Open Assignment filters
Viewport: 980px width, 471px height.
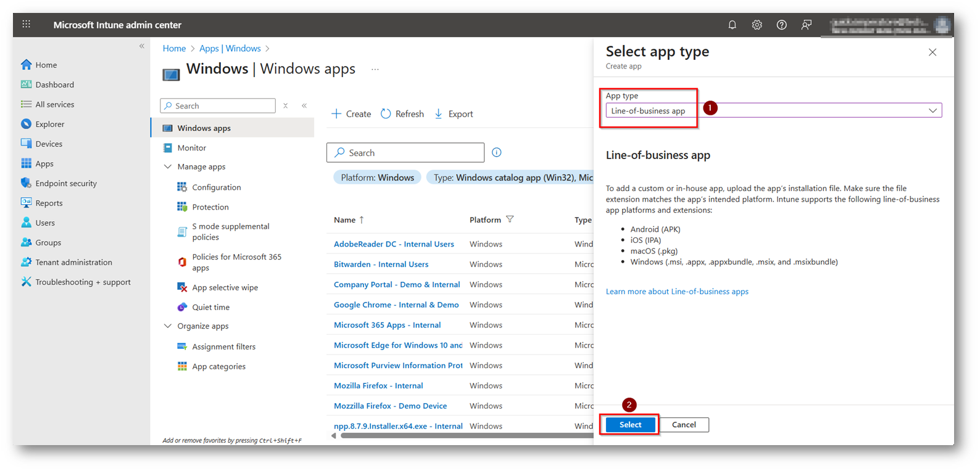tap(223, 346)
